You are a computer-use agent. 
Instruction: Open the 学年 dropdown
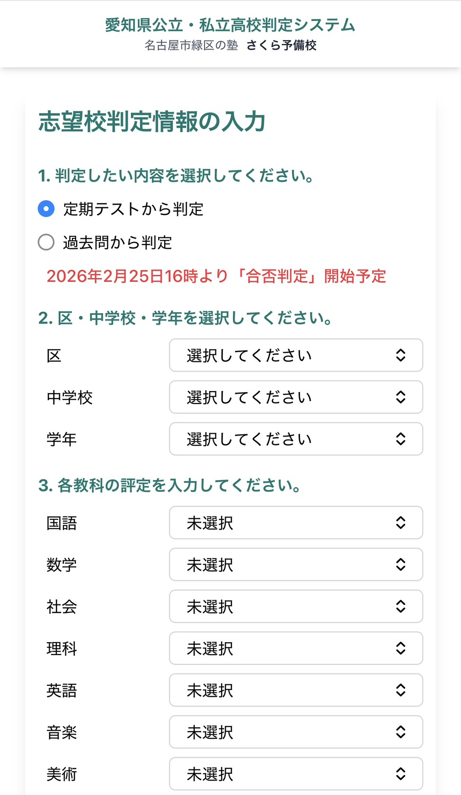[x=295, y=439]
